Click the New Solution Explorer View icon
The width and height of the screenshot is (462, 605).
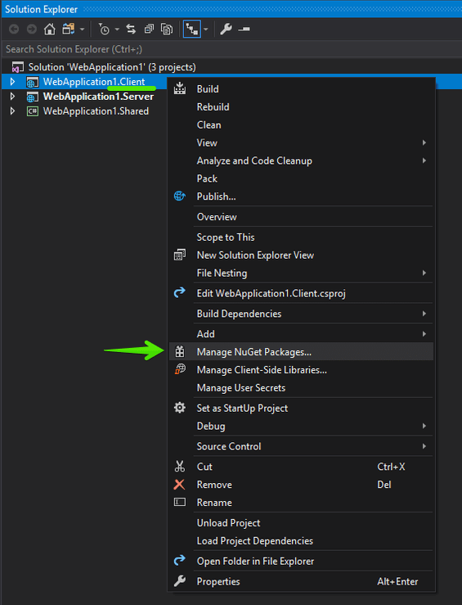click(180, 255)
